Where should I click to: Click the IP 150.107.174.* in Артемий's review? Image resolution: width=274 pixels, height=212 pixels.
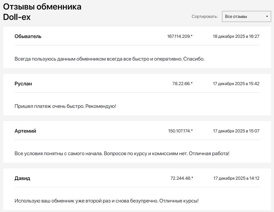pos(179,131)
